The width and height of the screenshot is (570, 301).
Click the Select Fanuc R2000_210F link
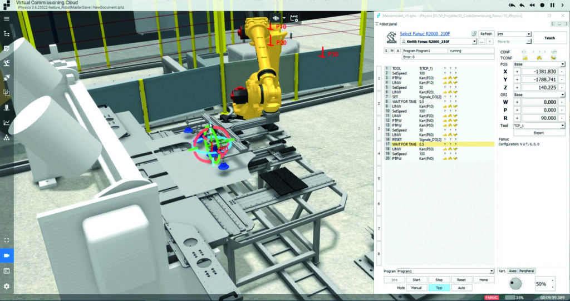(425, 34)
